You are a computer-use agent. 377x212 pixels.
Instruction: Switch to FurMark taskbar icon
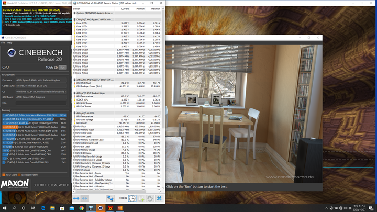click(110, 208)
